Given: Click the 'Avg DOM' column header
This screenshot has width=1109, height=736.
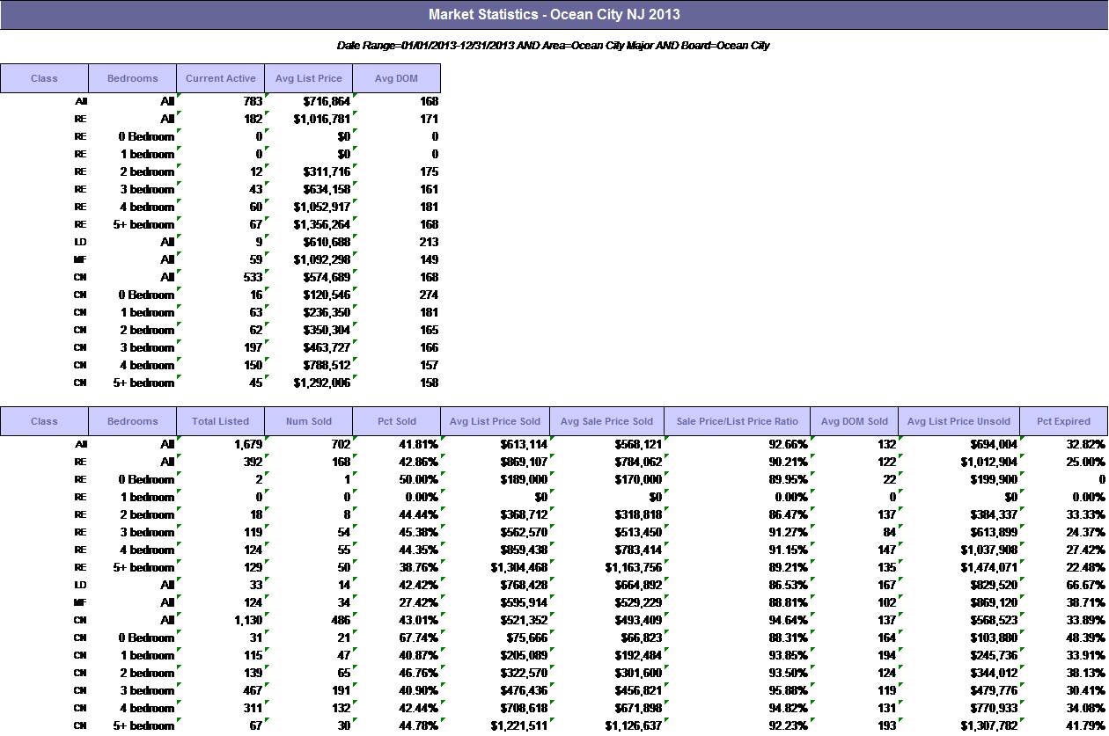Looking at the screenshot, I should coord(397,78).
